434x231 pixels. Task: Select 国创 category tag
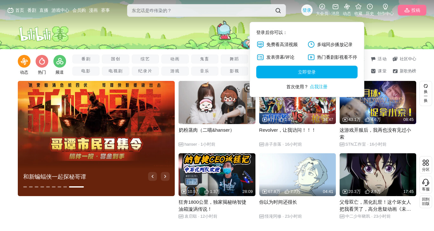click(x=116, y=59)
